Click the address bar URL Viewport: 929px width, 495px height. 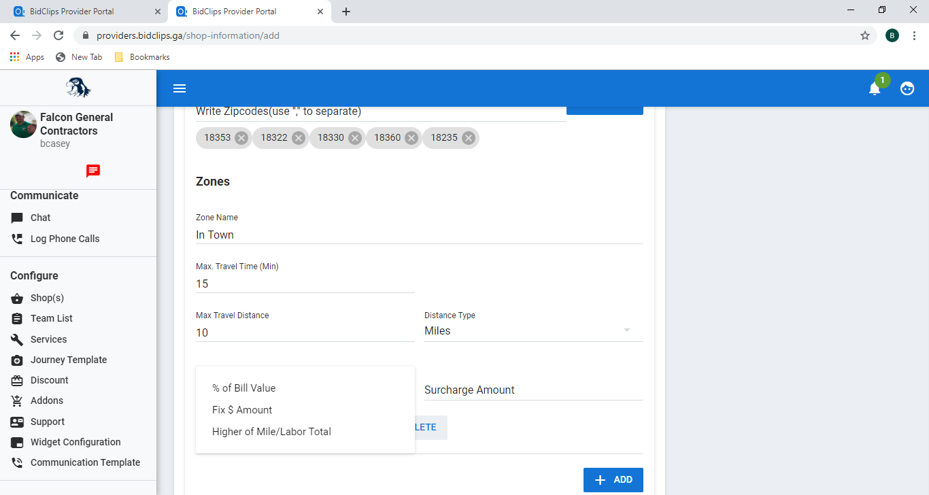tap(188, 35)
